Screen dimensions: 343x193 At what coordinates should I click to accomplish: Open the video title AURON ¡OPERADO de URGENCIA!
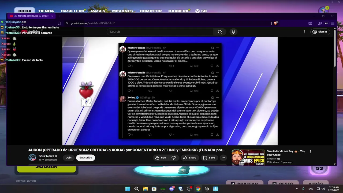pyautogui.click(x=127, y=150)
